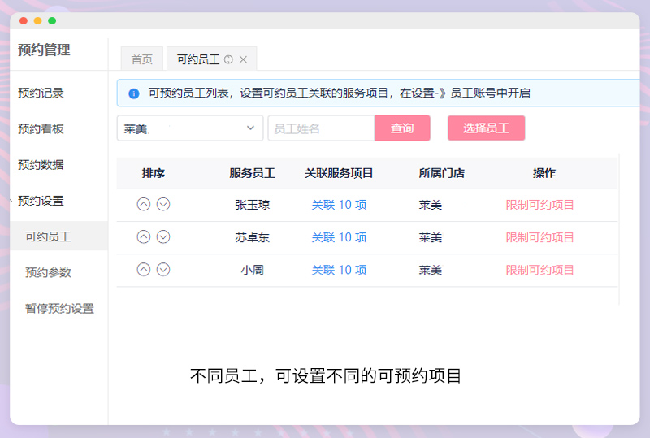Select the employee name 苏卓东

coord(252,237)
